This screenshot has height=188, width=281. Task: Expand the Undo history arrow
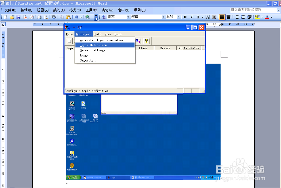pos(81,17)
